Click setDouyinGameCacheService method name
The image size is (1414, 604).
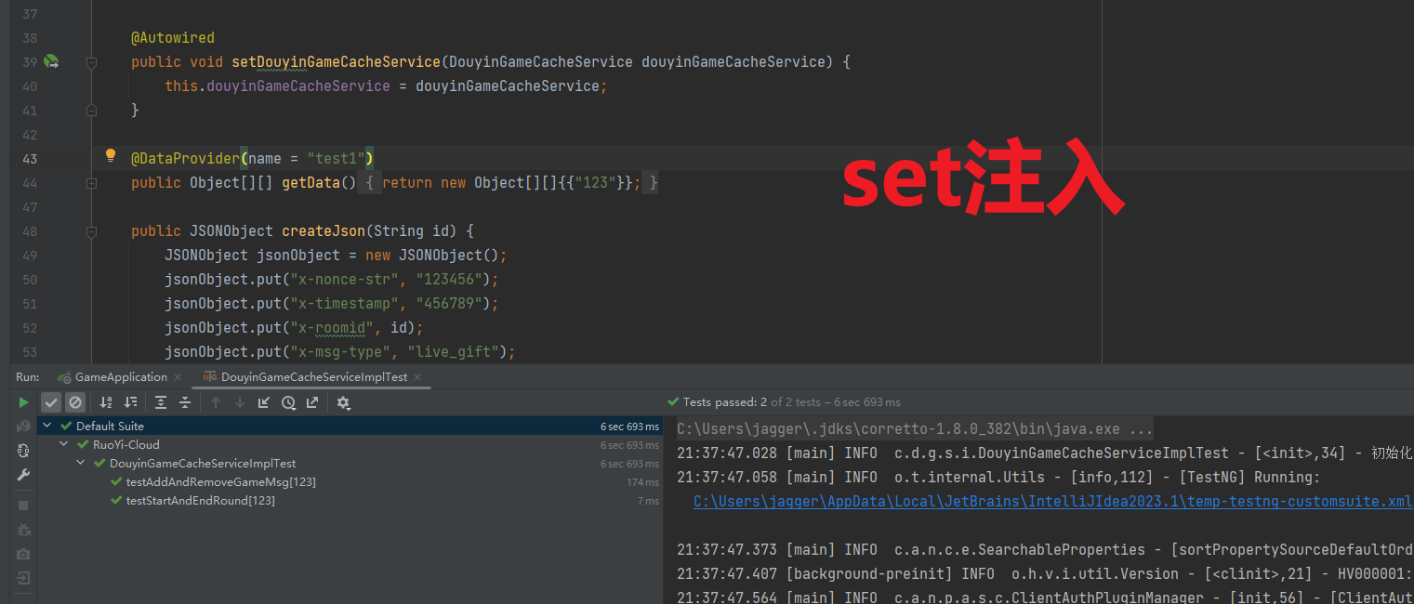pyautogui.click(x=336, y=62)
